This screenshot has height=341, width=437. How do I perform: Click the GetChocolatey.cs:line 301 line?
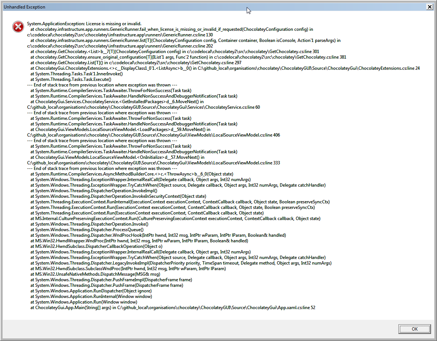(x=175, y=52)
